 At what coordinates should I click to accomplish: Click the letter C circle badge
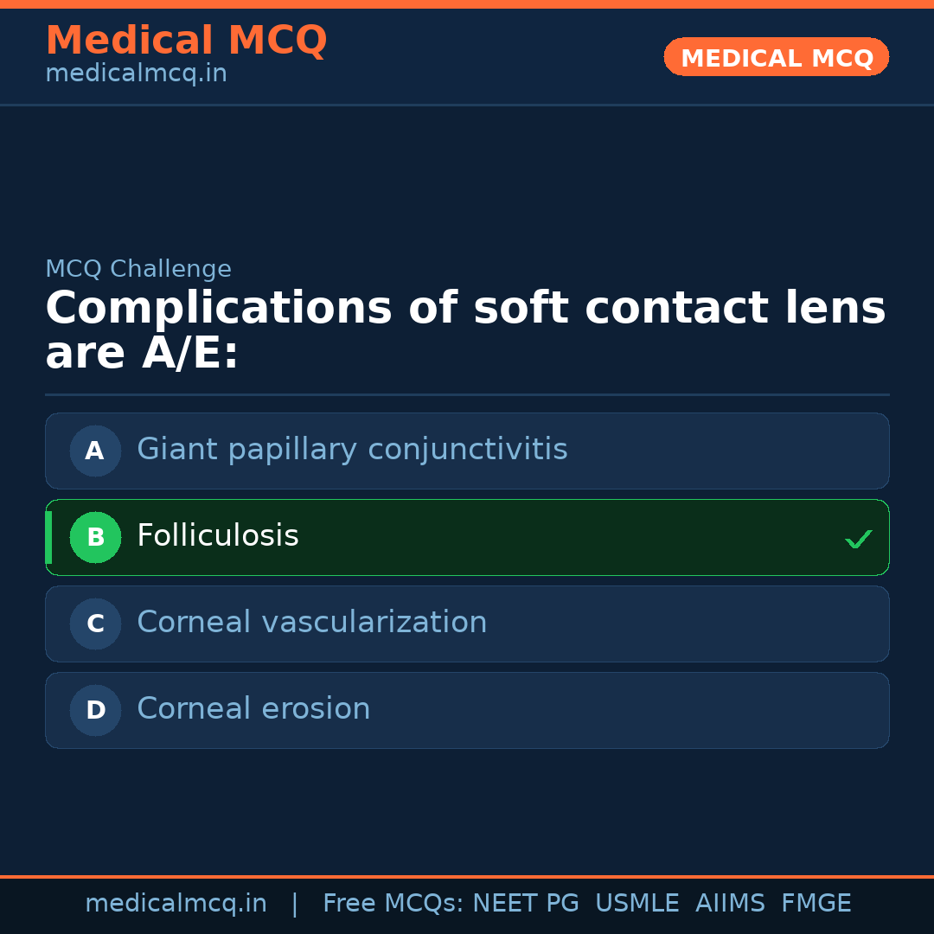point(95,624)
